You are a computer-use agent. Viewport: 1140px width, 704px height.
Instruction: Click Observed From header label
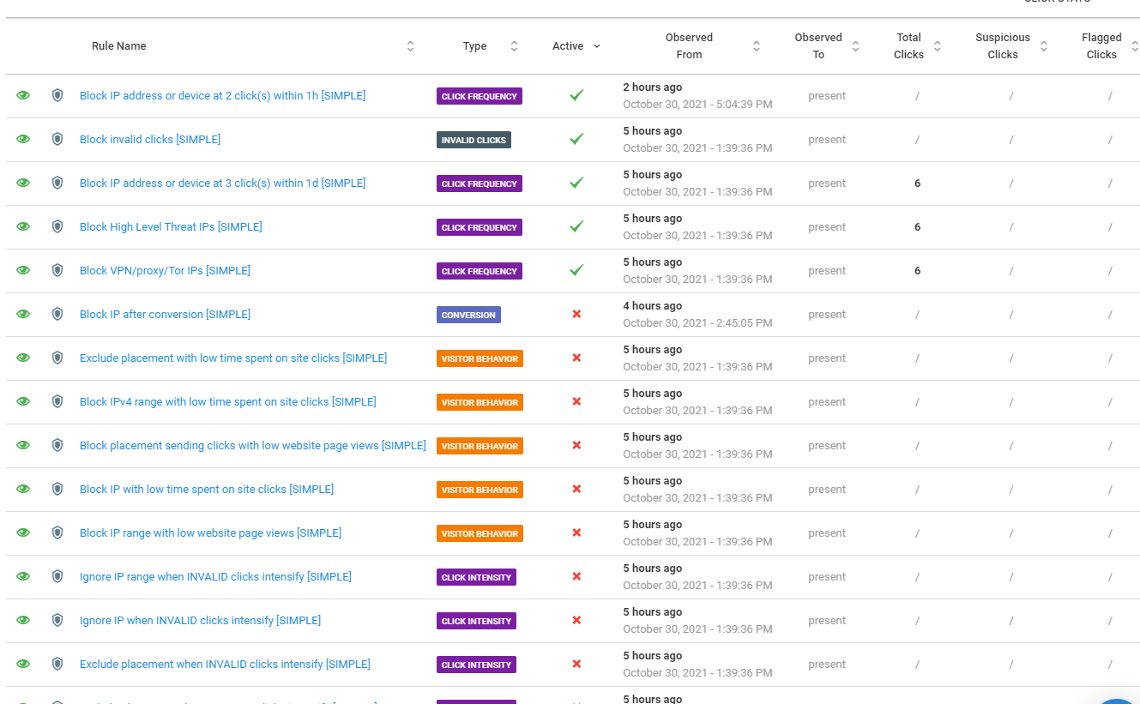689,46
